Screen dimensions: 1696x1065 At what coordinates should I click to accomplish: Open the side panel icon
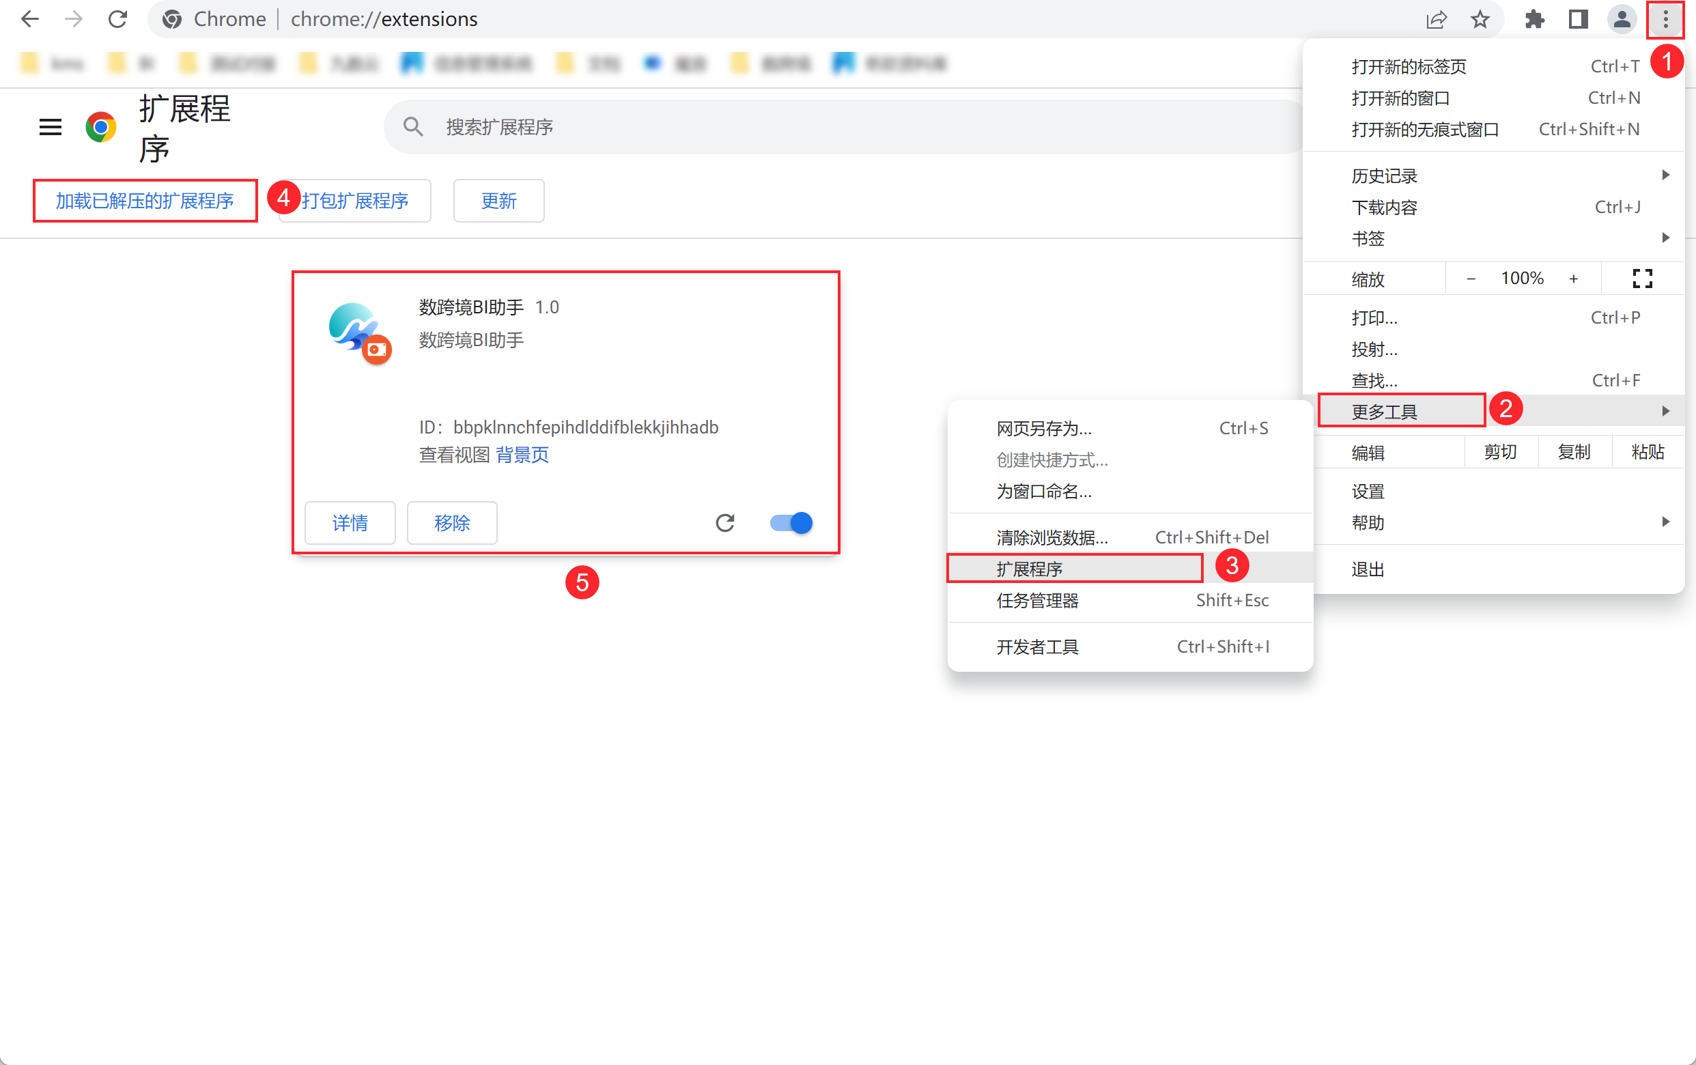click(x=1578, y=19)
